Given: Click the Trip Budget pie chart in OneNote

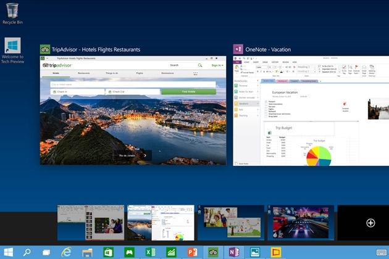Looking at the screenshot, I should 319,156.
